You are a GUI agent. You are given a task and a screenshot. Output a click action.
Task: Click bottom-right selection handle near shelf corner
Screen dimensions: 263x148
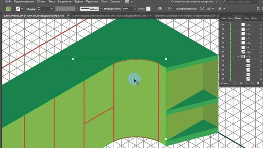166,139
